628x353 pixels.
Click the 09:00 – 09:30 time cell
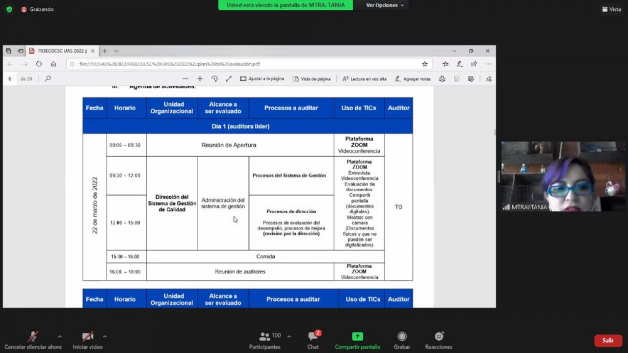[126, 145]
